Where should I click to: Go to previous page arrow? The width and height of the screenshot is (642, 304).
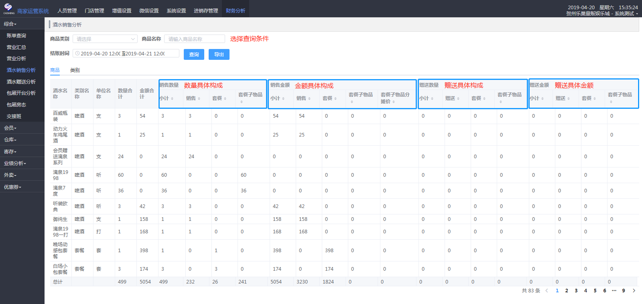tap(547, 291)
